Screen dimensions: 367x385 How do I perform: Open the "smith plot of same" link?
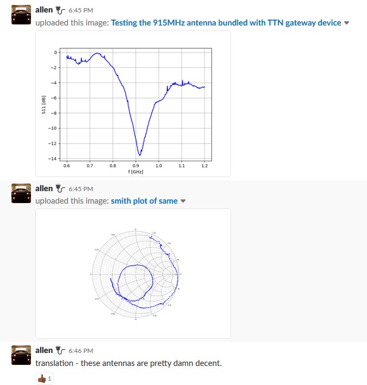pyautogui.click(x=144, y=201)
